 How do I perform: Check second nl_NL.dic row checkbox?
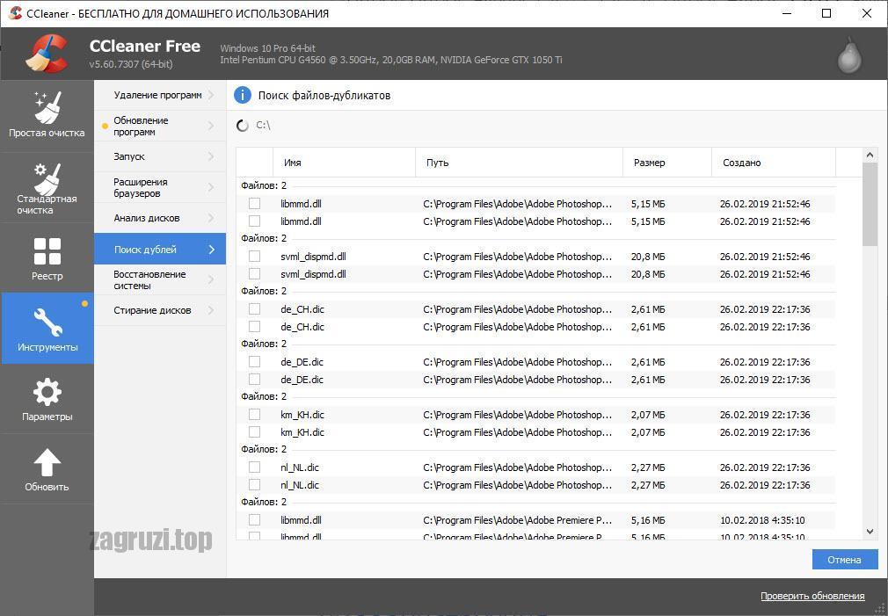254,485
